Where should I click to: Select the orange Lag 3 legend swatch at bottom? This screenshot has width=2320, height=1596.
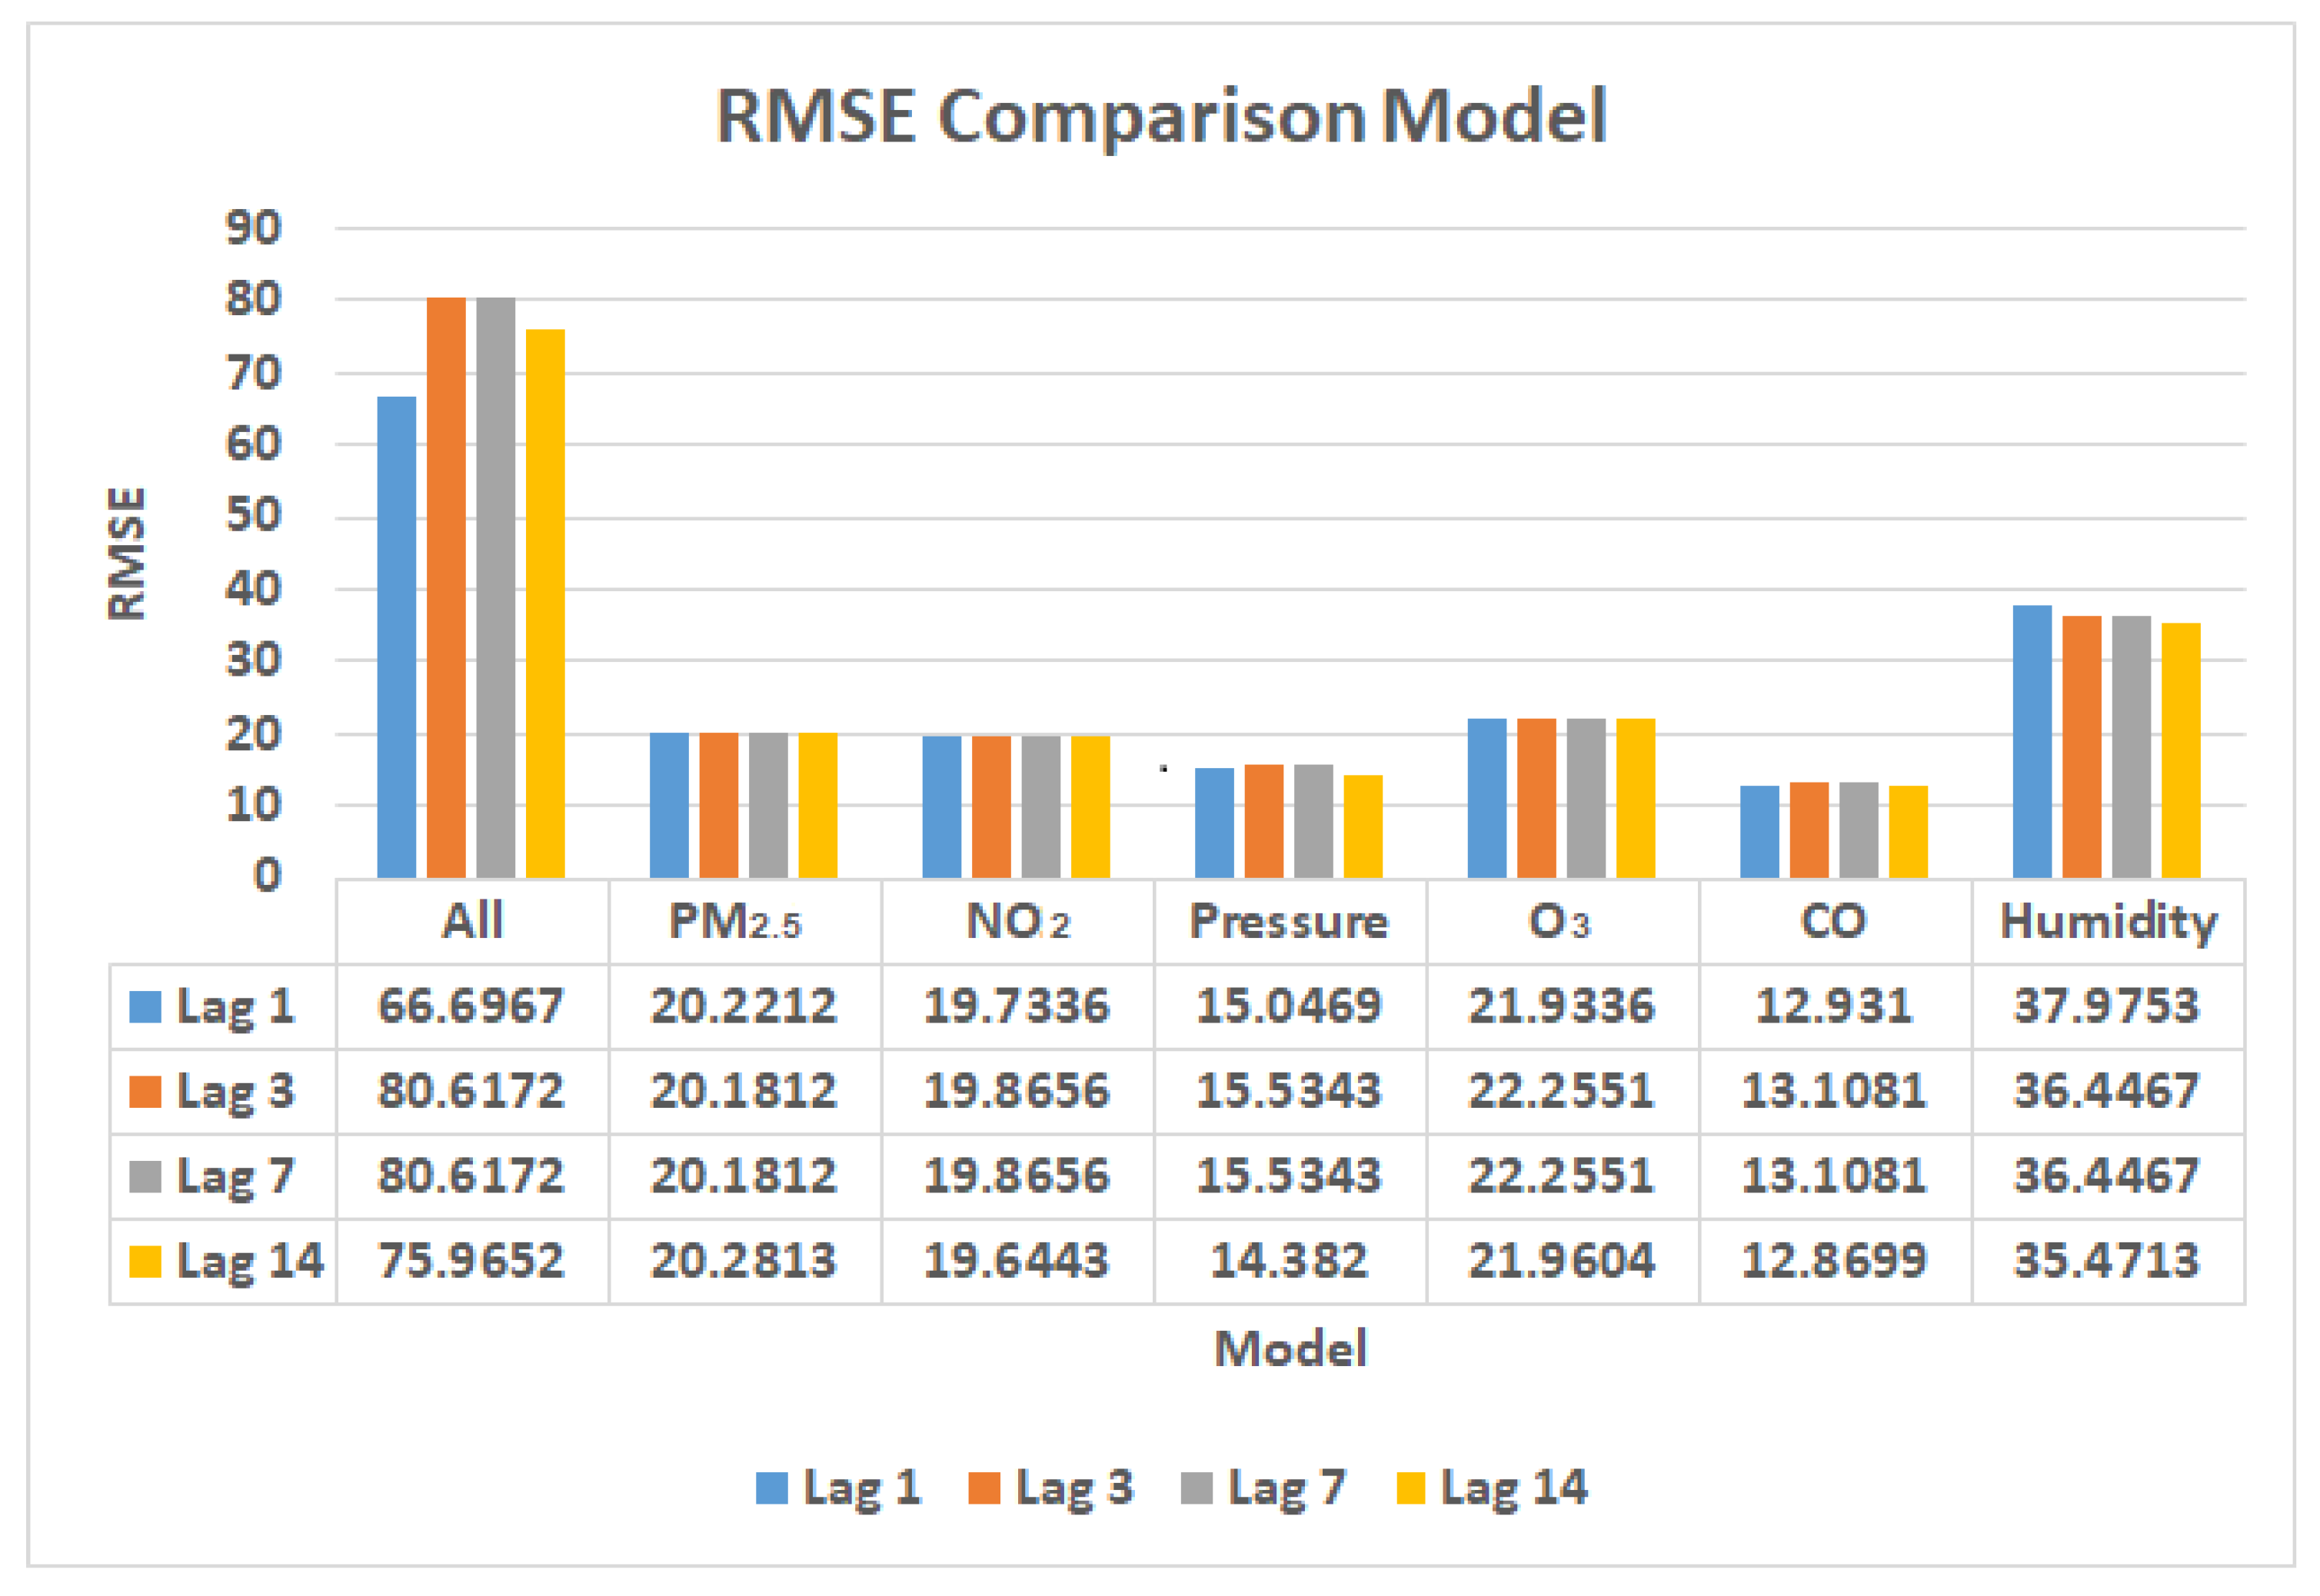[x=984, y=1487]
